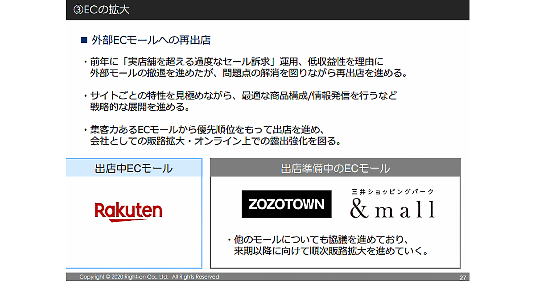535x281 pixels.
Task: Click the ECの拡大 title text
Action: click(107, 9)
